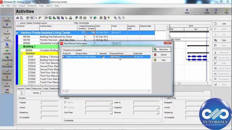The width and height of the screenshot is (232, 130).
Task: Open Reports in the left sidebar
Action: [x=7, y=32]
